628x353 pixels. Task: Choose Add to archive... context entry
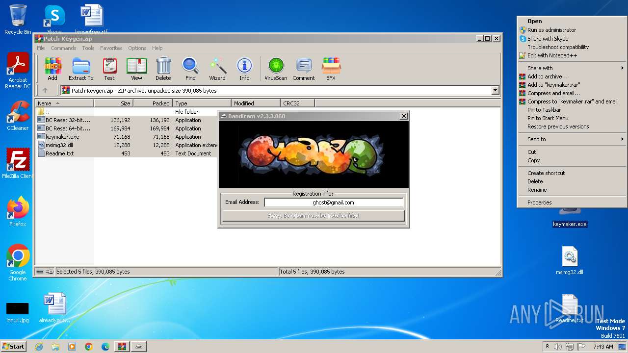572,76
